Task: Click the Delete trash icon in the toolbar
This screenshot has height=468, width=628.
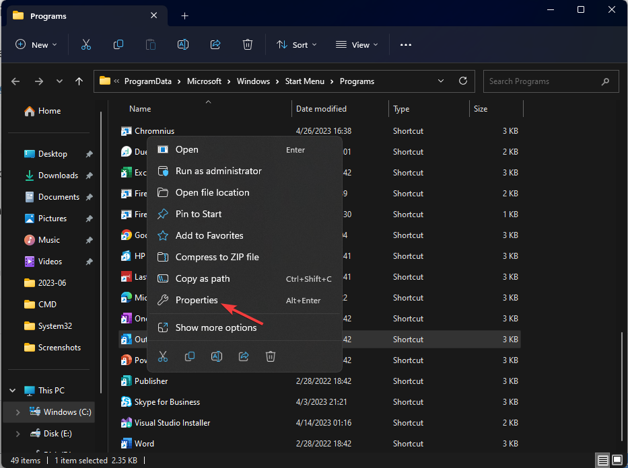Action: [x=247, y=44]
